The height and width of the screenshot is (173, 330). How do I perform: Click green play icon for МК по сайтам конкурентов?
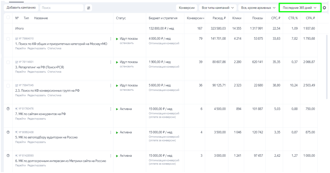[x=117, y=109]
